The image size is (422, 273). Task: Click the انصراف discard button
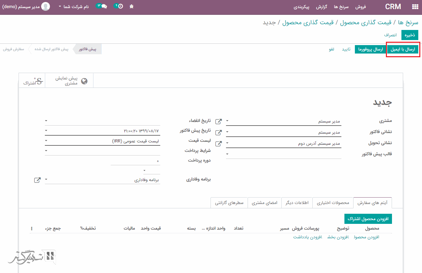click(390, 35)
